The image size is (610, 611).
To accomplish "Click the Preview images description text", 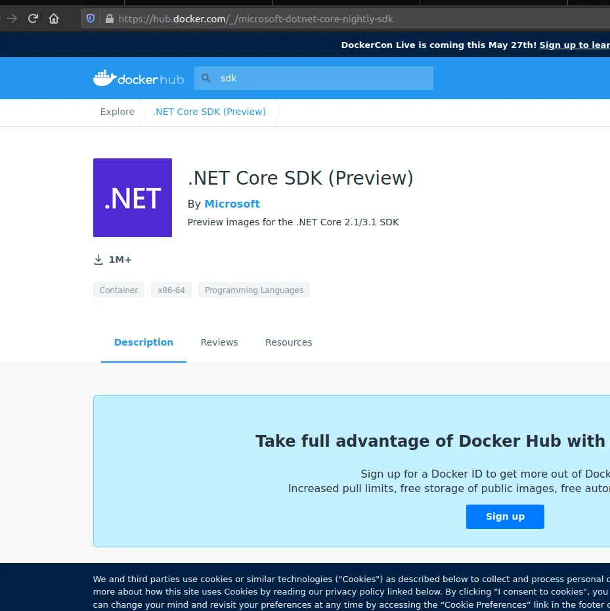I will pos(294,222).
